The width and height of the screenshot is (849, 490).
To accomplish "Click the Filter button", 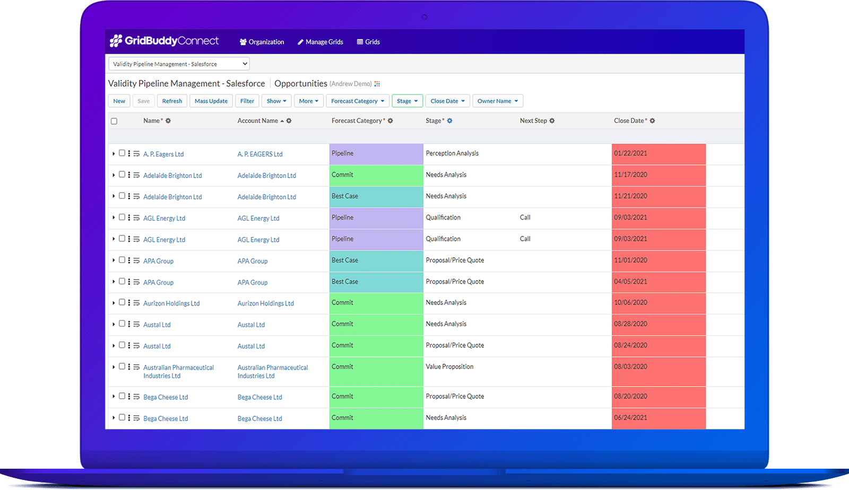I will (x=247, y=101).
